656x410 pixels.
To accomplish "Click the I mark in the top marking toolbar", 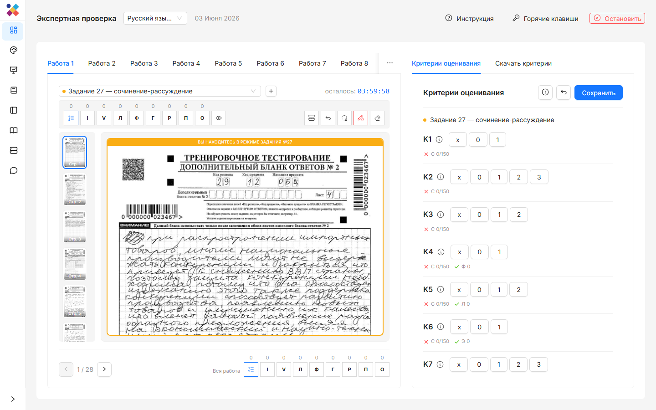I will pyautogui.click(x=87, y=118).
